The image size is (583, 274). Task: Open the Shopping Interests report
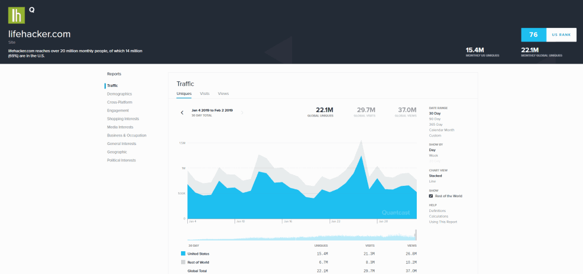click(x=123, y=119)
